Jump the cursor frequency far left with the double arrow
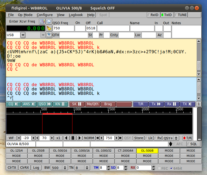This screenshot has width=207, height=175. pyautogui.click(x=98, y=138)
